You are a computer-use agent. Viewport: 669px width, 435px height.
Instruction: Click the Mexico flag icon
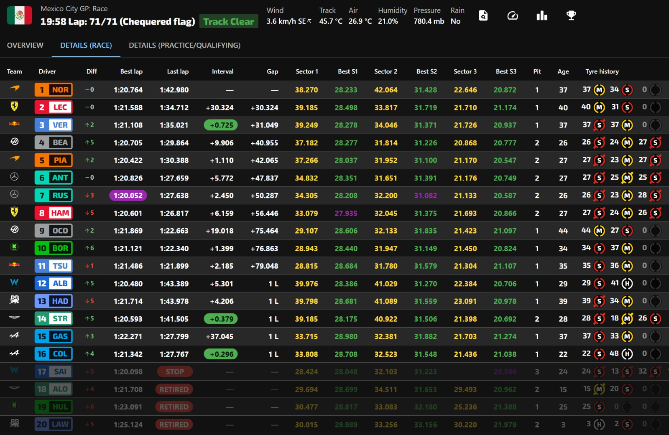20,16
